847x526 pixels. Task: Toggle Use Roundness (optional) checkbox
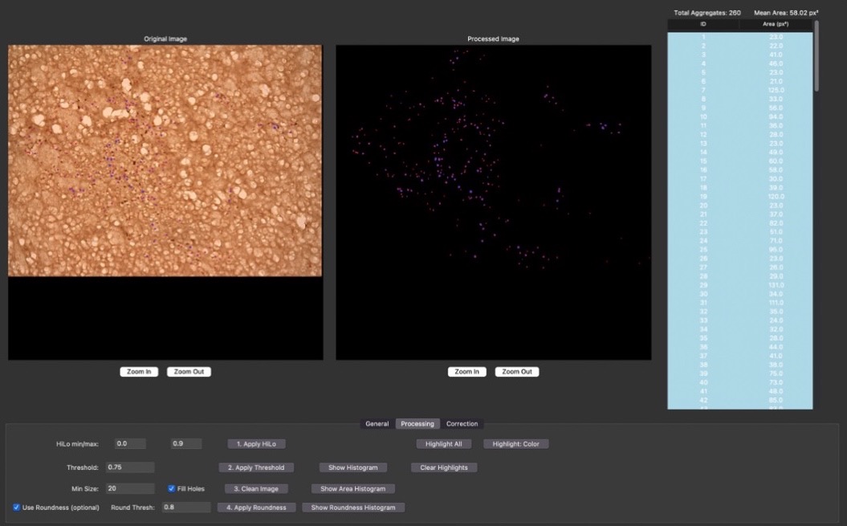pyautogui.click(x=16, y=508)
